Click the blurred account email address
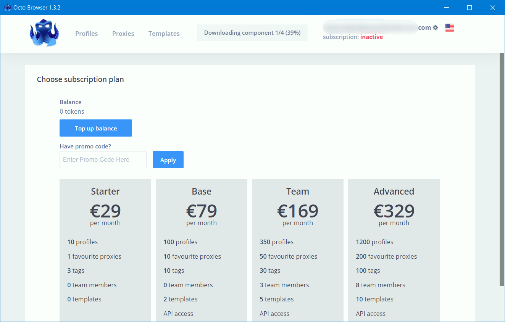The width and height of the screenshot is (505, 322). (369, 27)
